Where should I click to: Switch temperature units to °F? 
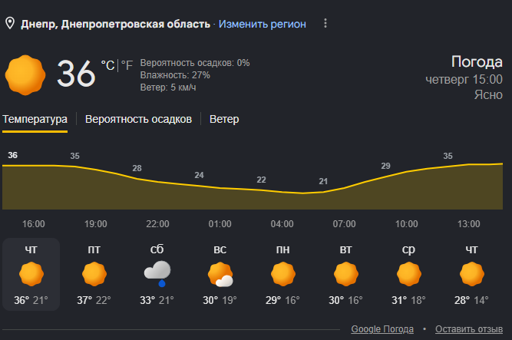pyautogui.click(x=127, y=65)
